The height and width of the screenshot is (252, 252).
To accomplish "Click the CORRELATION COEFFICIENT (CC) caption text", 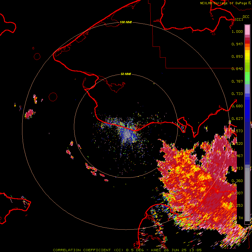I will point(88,250).
